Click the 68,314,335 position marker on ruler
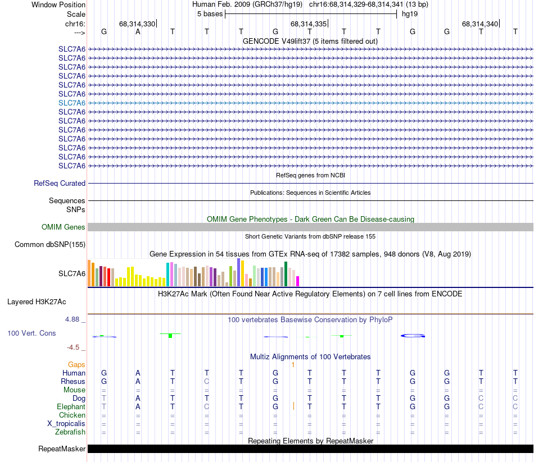This screenshot has width=534, height=462. (x=309, y=24)
